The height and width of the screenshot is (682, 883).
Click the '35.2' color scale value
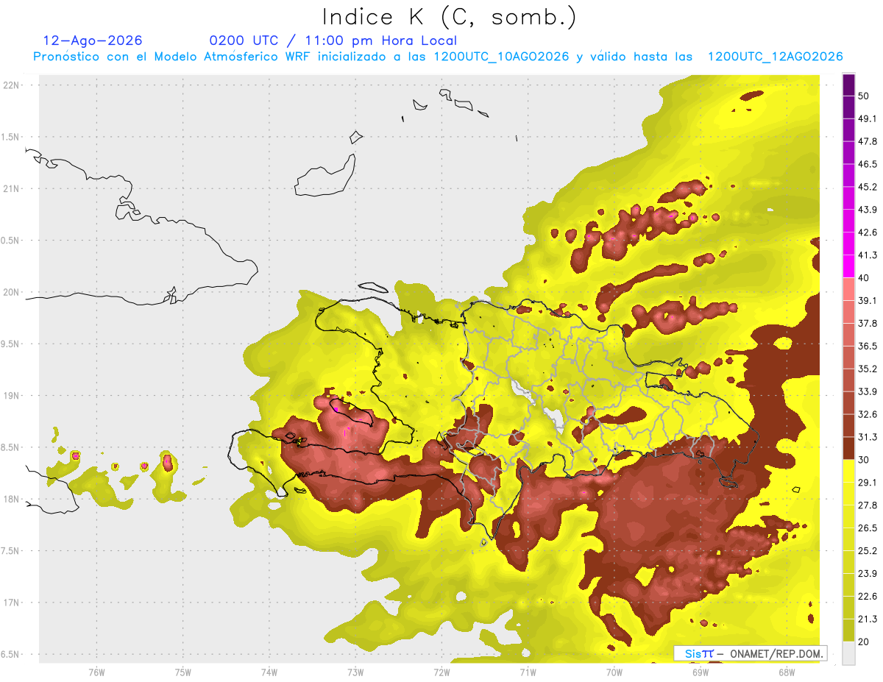point(868,369)
